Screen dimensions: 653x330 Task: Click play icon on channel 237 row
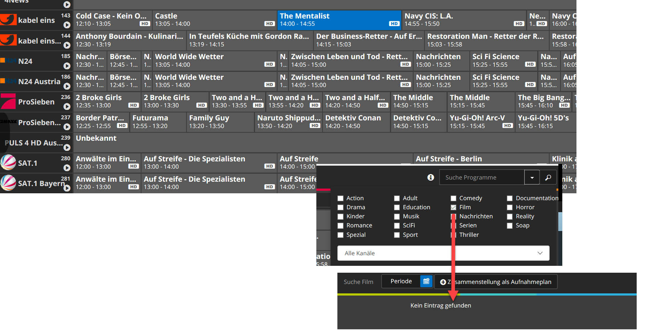pyautogui.click(x=67, y=127)
